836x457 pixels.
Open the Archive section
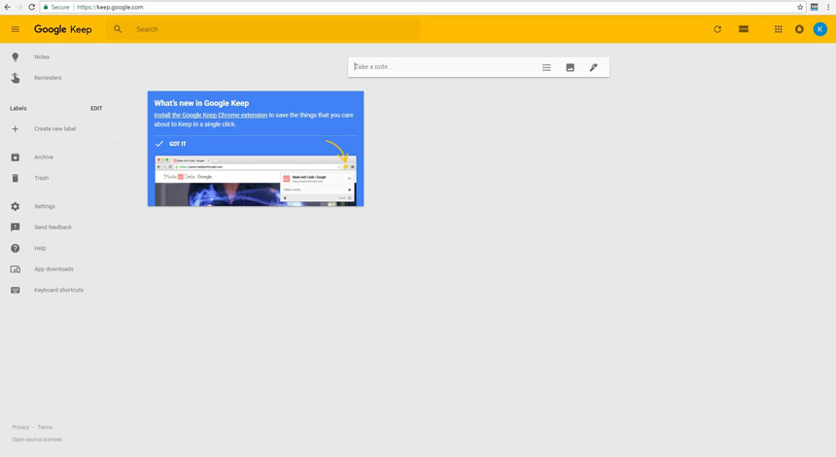pyautogui.click(x=44, y=158)
